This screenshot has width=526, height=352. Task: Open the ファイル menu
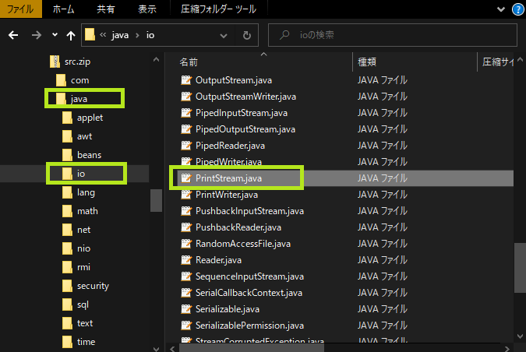click(x=21, y=9)
